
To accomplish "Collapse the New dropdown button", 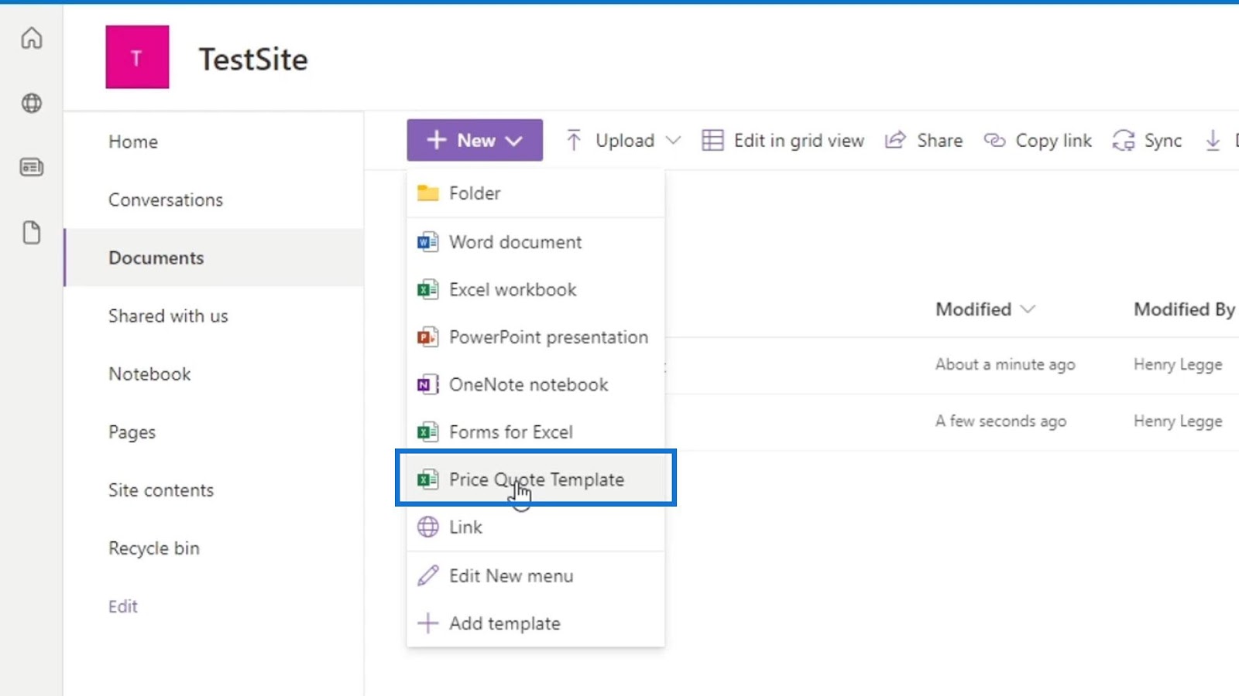I will (475, 140).
